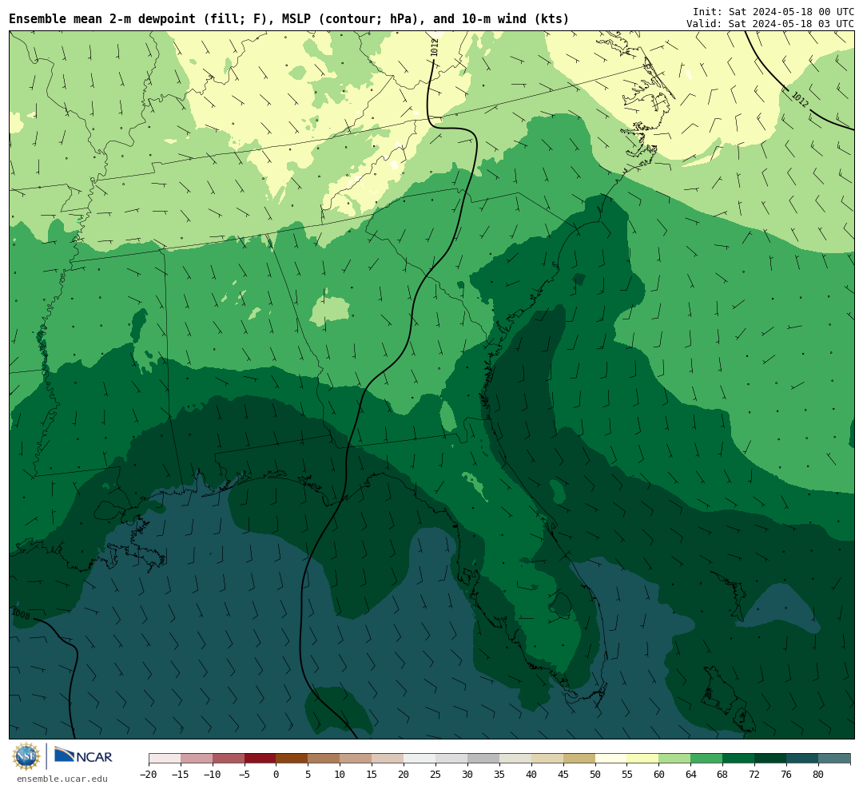Click the NCAR logo
863x789 pixels.
[83, 755]
